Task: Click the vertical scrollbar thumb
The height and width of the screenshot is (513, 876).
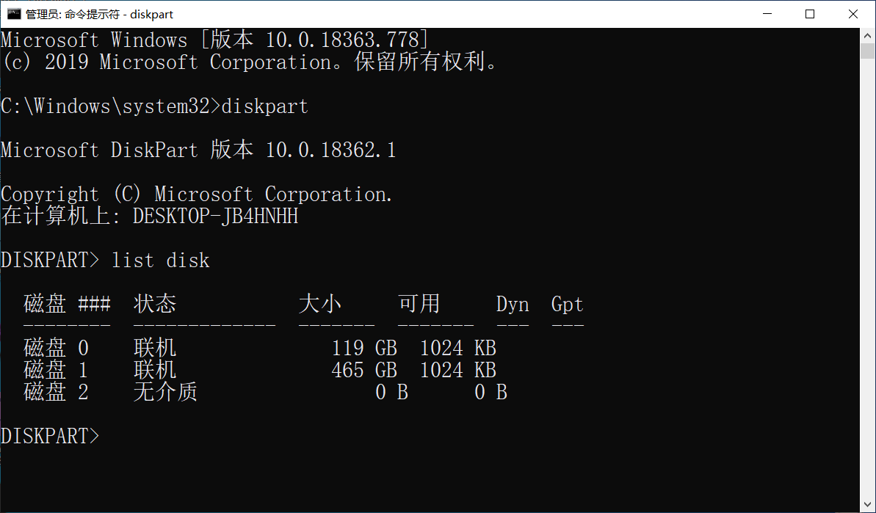Action: 867,50
